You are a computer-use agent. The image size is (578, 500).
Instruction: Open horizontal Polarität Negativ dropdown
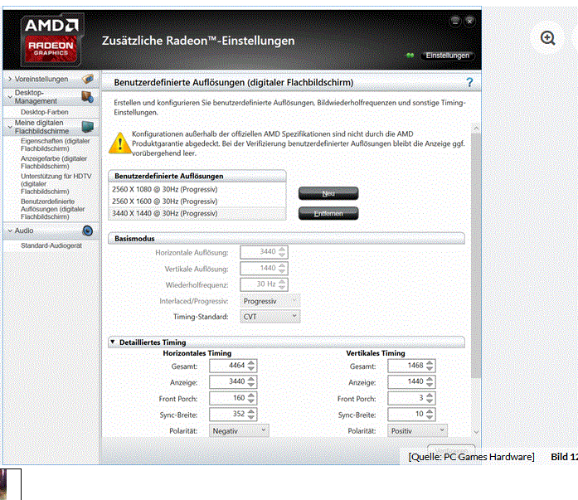coord(239,430)
